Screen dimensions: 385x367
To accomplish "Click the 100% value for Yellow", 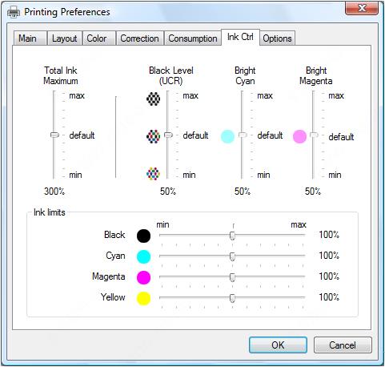I will [329, 296].
